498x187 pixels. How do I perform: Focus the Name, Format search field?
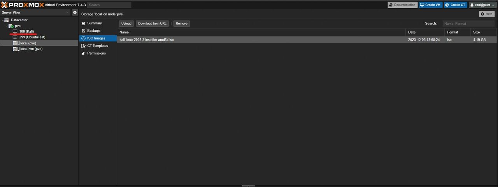(469, 24)
